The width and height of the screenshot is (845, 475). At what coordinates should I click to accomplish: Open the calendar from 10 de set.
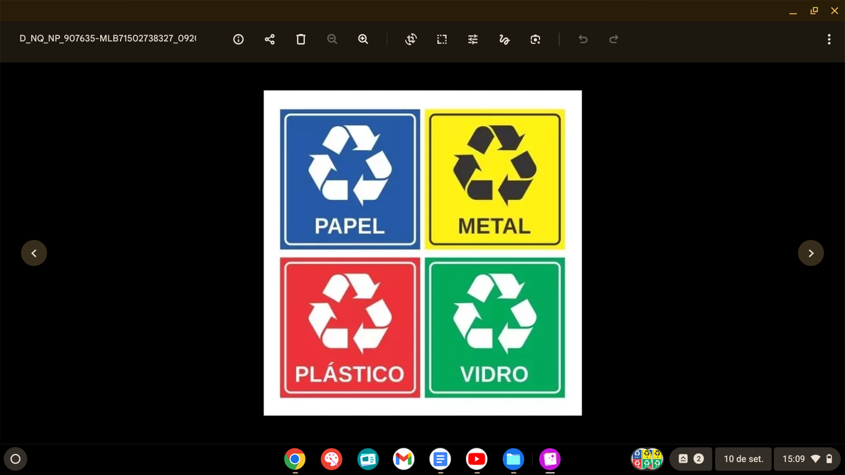pos(744,459)
